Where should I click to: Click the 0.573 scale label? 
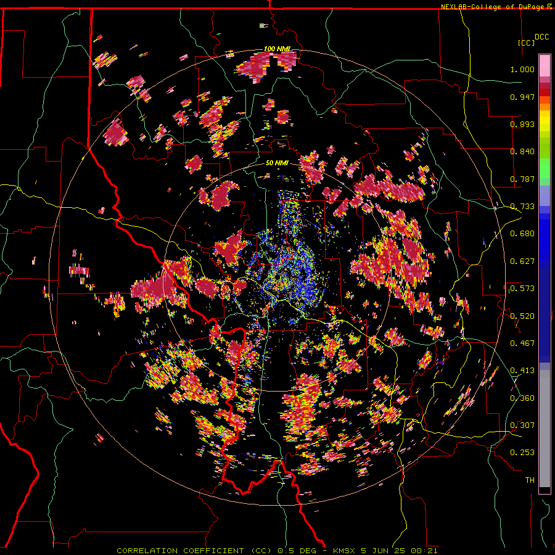click(x=522, y=289)
